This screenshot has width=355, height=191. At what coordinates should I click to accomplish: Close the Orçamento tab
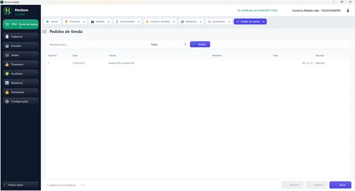(229, 22)
